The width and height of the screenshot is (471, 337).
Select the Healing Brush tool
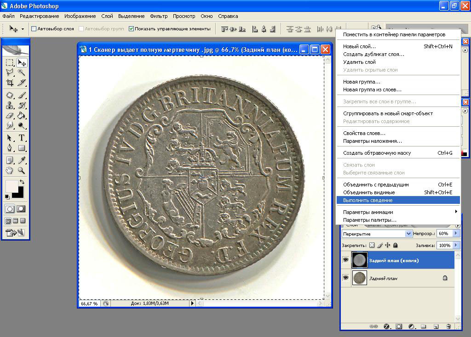(x=10, y=95)
